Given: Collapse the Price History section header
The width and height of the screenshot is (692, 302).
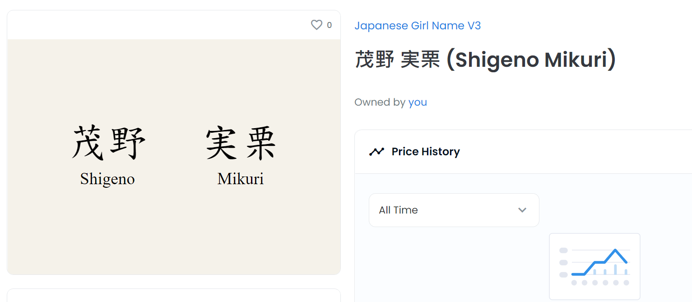Looking at the screenshot, I should [x=523, y=152].
